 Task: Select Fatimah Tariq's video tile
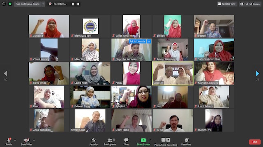(x=90, y=97)
